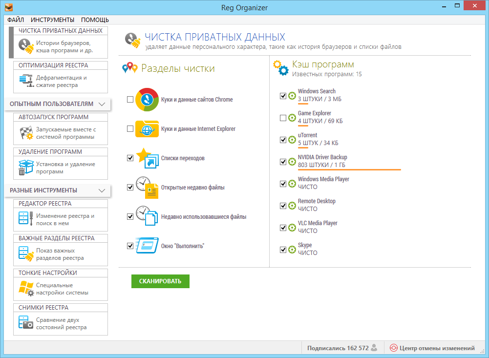Image resolution: width=489 pixels, height=358 pixels.
Task: Click the recently opened files clock icon
Action: click(x=147, y=188)
